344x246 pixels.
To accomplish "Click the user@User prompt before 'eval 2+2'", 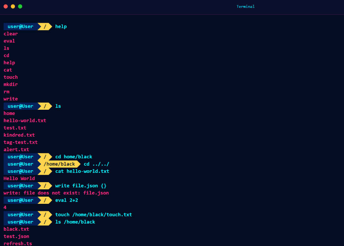I will 21,200.
